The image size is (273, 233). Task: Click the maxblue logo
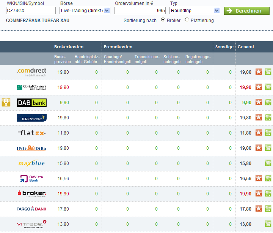pos(31,163)
